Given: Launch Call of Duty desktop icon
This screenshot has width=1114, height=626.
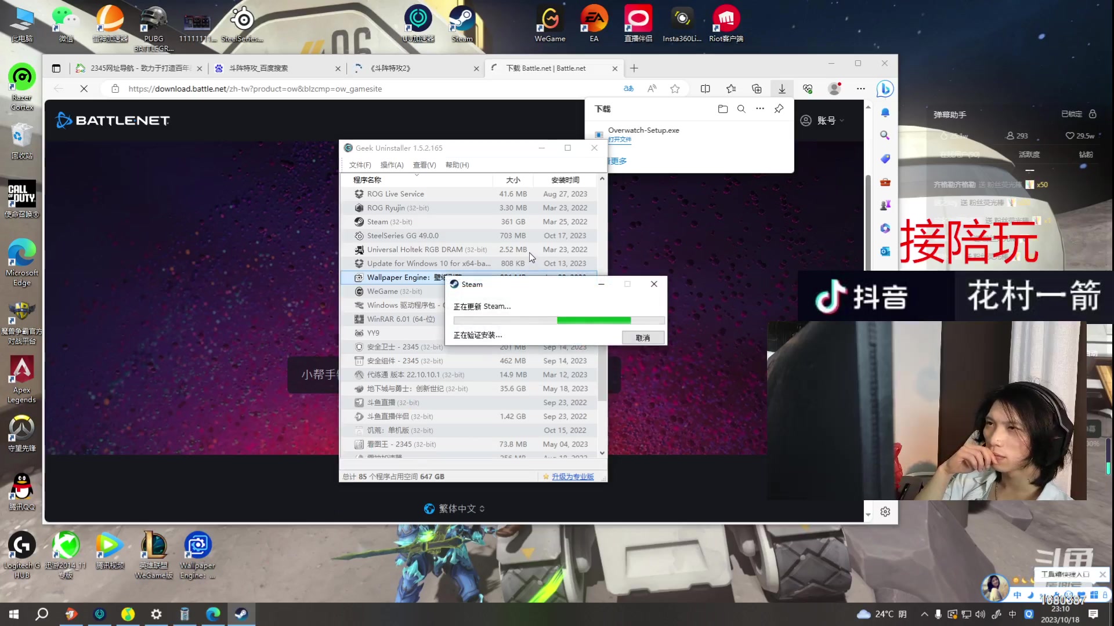Looking at the screenshot, I should click(22, 199).
